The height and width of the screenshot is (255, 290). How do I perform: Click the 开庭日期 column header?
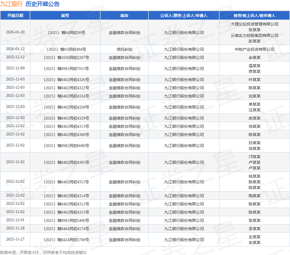point(15,16)
